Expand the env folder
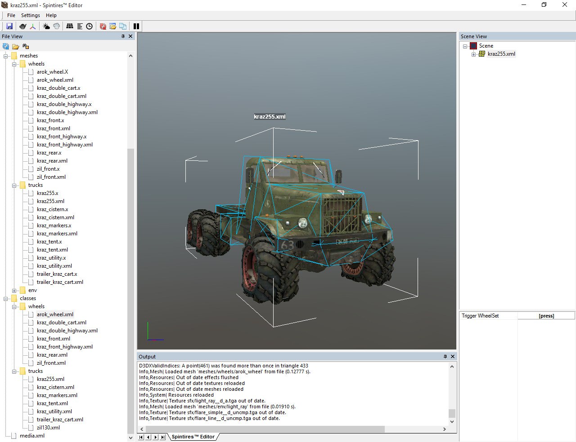Image resolution: width=576 pixels, height=442 pixels. pyautogui.click(x=14, y=290)
